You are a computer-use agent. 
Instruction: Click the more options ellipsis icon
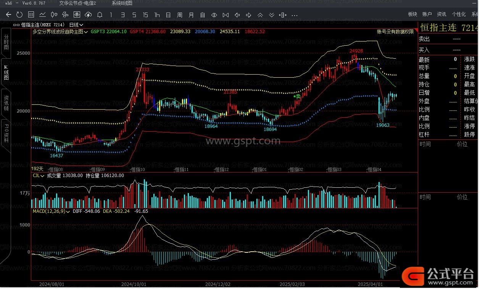(294, 15)
